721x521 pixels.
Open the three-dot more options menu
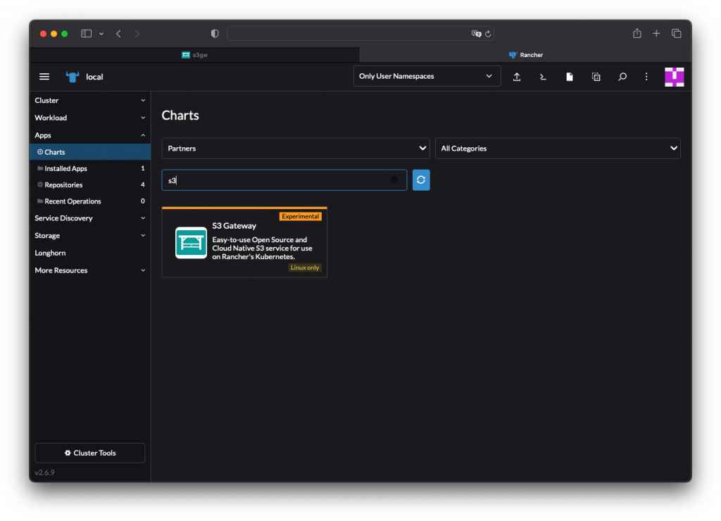click(646, 77)
